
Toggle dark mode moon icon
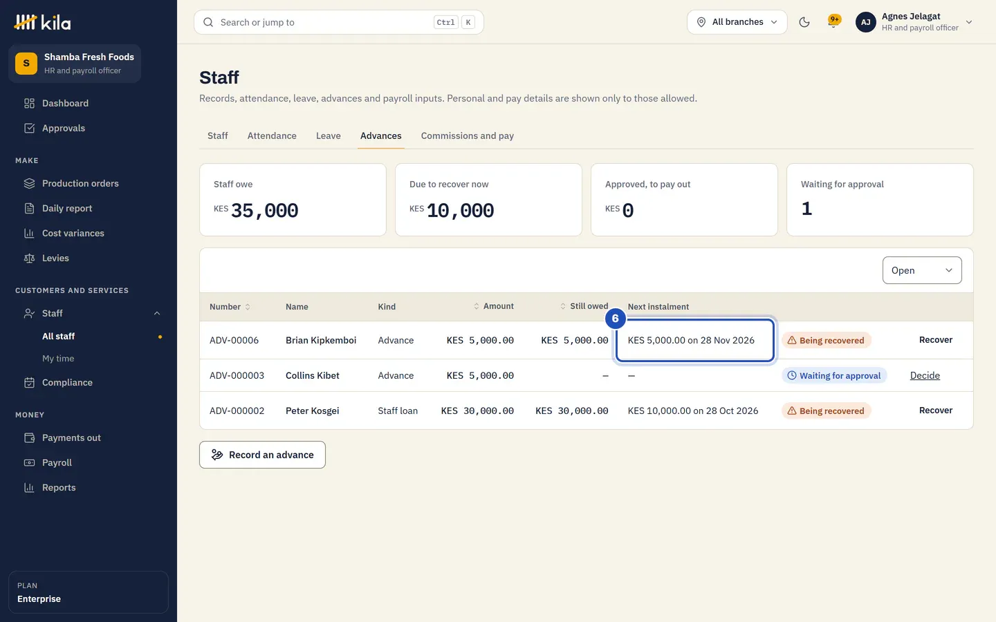804,22
